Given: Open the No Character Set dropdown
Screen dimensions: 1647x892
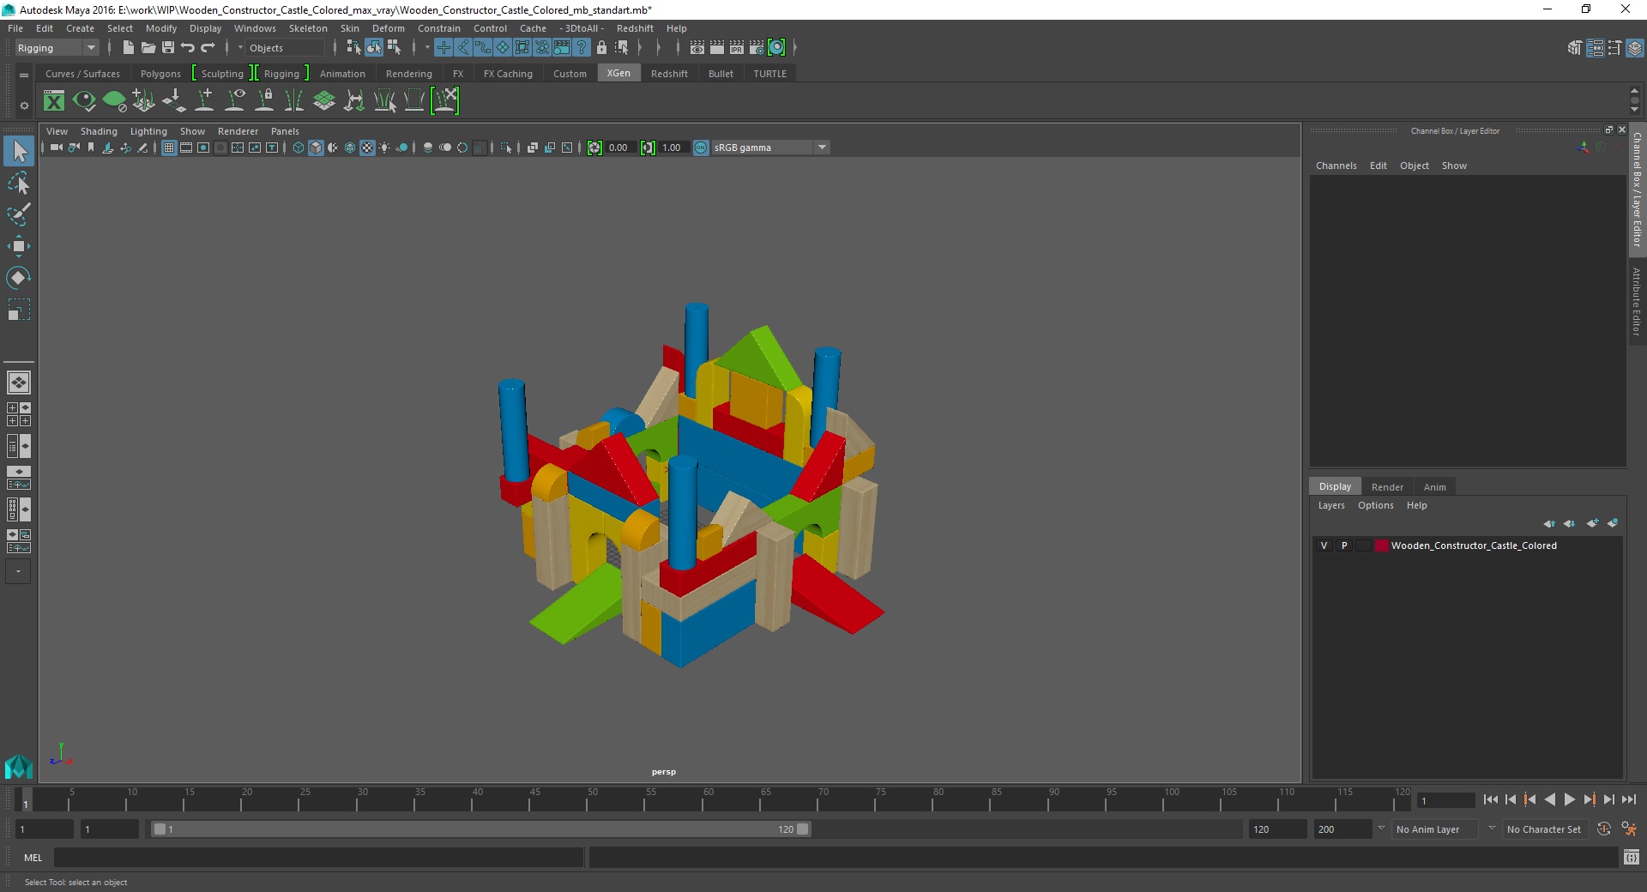Looking at the screenshot, I should pos(1544,829).
